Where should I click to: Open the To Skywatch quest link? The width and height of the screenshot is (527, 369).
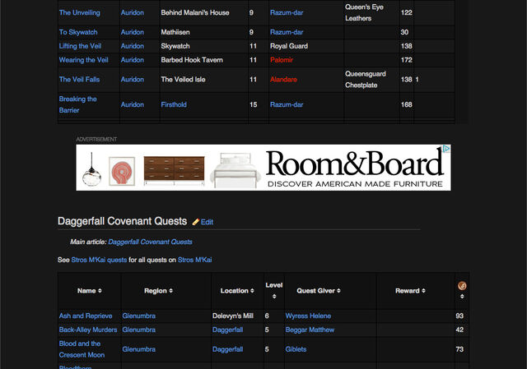click(x=78, y=32)
